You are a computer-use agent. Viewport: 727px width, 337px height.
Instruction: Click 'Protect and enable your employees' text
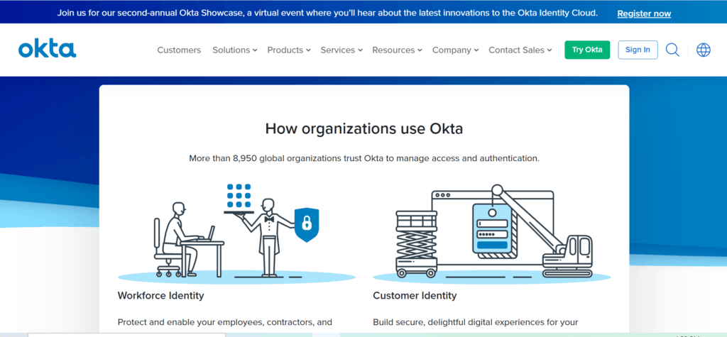(225, 321)
